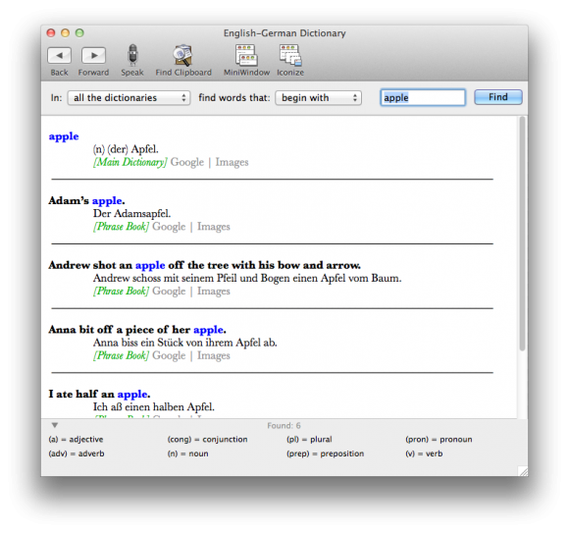Image resolution: width=569 pixels, height=533 pixels.
Task: Click the Find button
Action: (498, 97)
